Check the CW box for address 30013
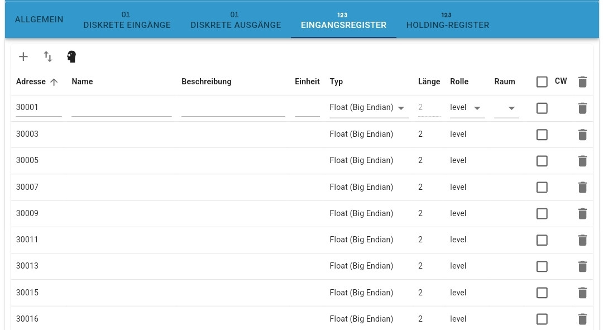 click(x=542, y=266)
